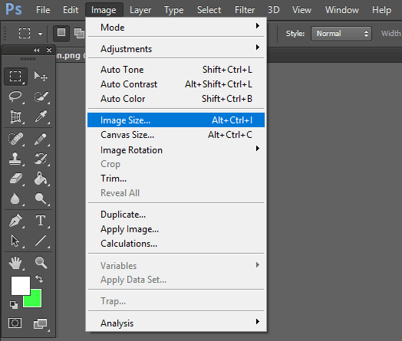The height and width of the screenshot is (341, 402).
Task: Reset default foreground and background colors
Action: (14, 305)
